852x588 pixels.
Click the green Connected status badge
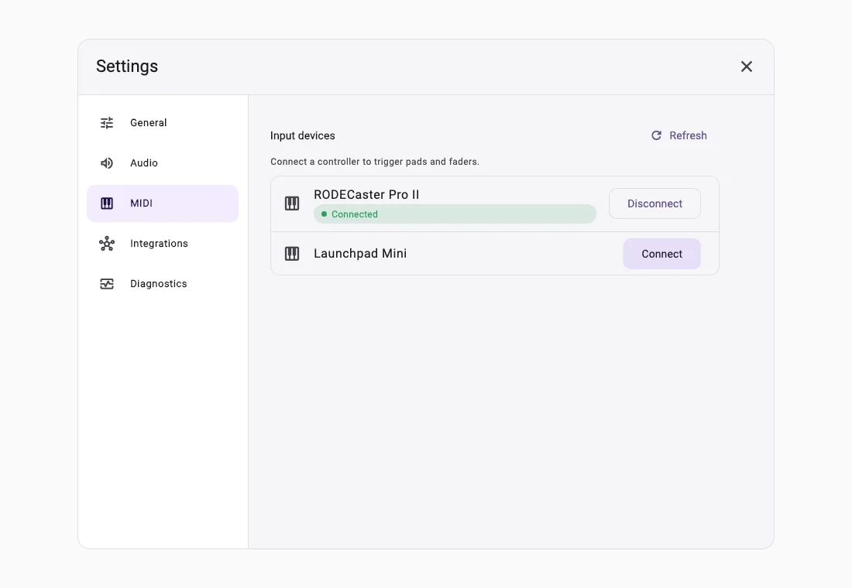pyautogui.click(x=455, y=214)
